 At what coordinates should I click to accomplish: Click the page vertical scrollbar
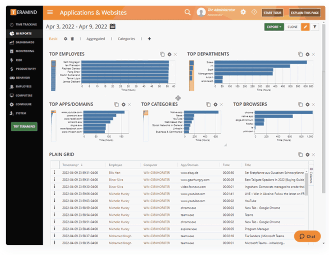pos(324,109)
